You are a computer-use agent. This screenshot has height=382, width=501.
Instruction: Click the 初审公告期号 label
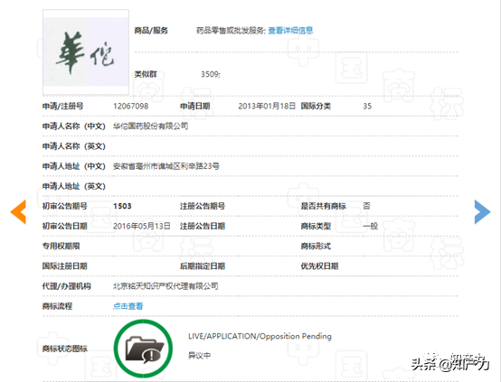click(x=65, y=206)
